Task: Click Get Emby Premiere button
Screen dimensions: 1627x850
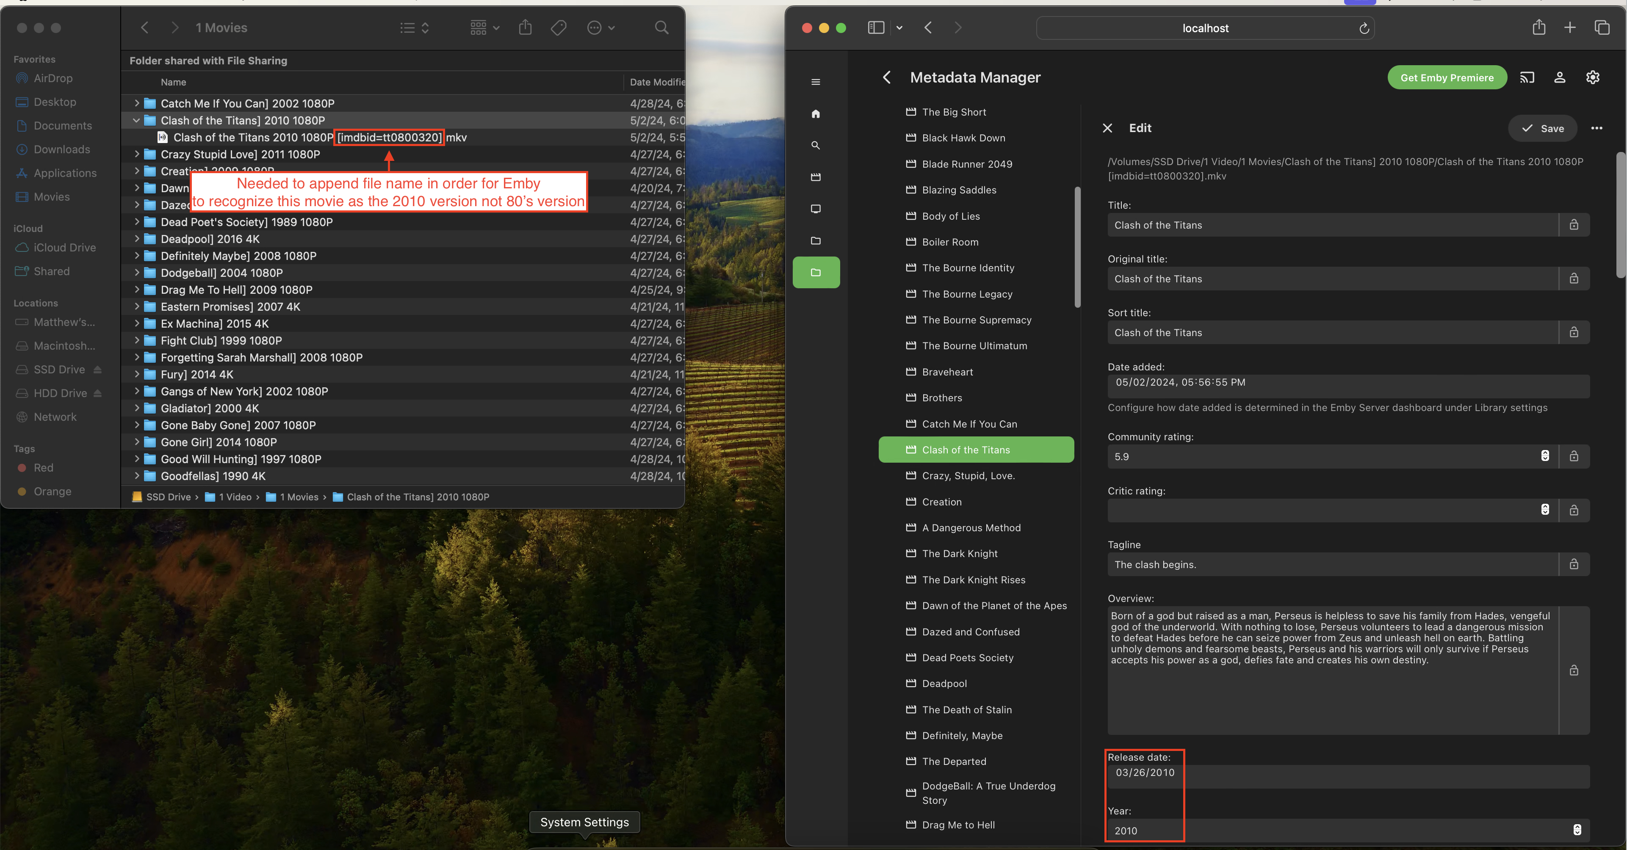Action: click(x=1446, y=77)
